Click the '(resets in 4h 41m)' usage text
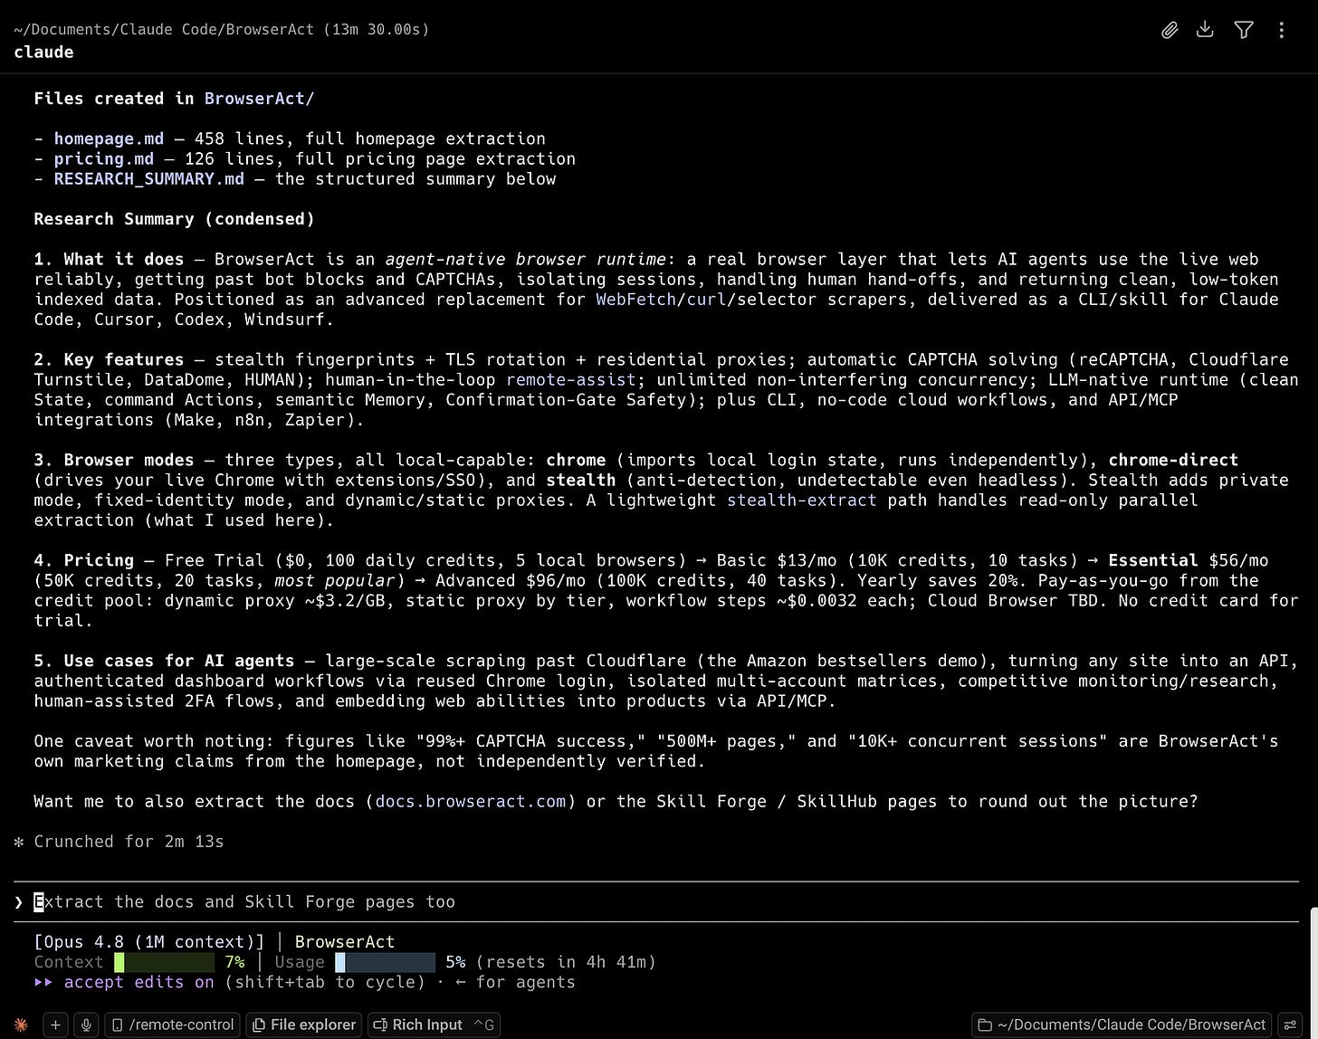 click(x=566, y=962)
